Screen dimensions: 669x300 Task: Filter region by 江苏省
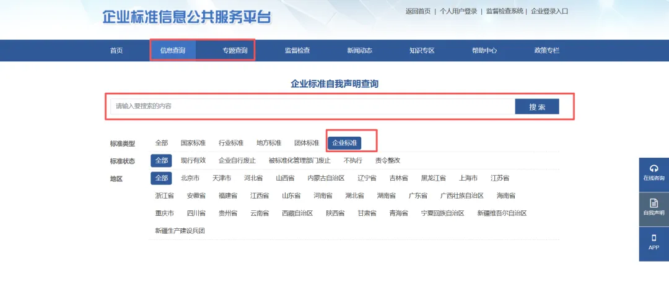[500, 178]
